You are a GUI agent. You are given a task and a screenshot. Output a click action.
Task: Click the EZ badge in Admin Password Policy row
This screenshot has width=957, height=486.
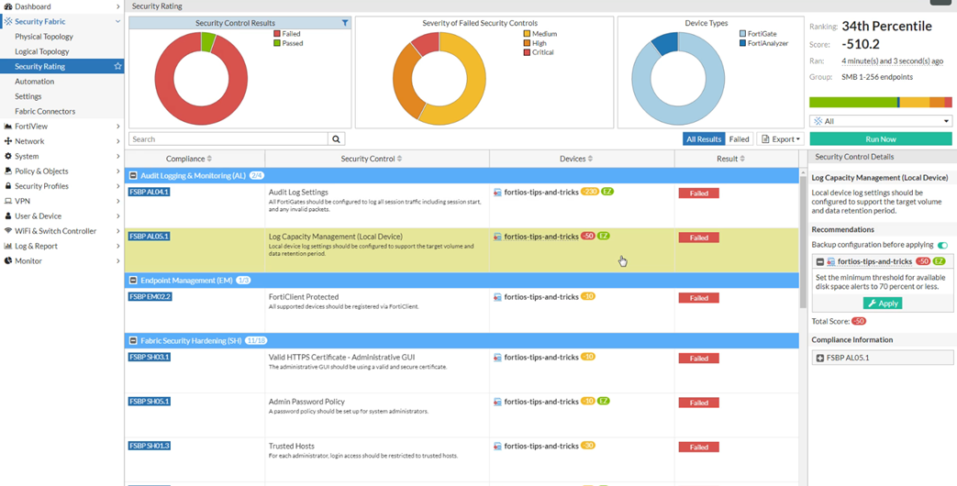[604, 402]
